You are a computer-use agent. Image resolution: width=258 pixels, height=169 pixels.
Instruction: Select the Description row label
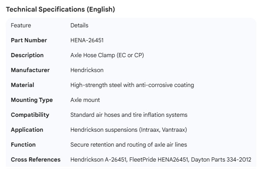coord(27,55)
